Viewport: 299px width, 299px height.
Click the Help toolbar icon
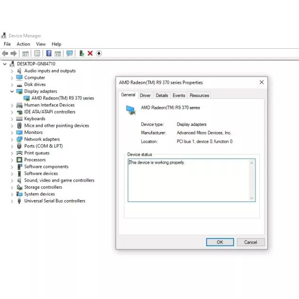click(x=49, y=53)
